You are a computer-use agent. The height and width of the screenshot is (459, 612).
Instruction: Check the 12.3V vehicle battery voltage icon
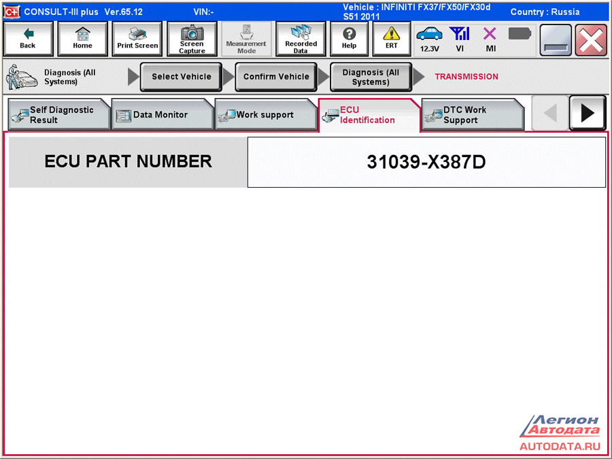point(429,39)
